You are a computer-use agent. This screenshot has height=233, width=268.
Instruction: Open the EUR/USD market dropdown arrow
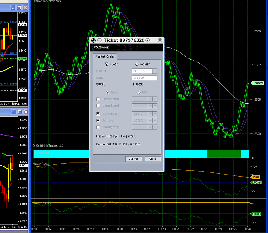(155, 71)
